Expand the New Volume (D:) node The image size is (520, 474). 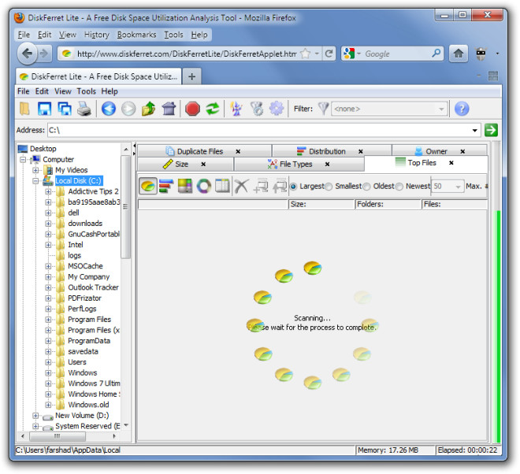point(35,416)
